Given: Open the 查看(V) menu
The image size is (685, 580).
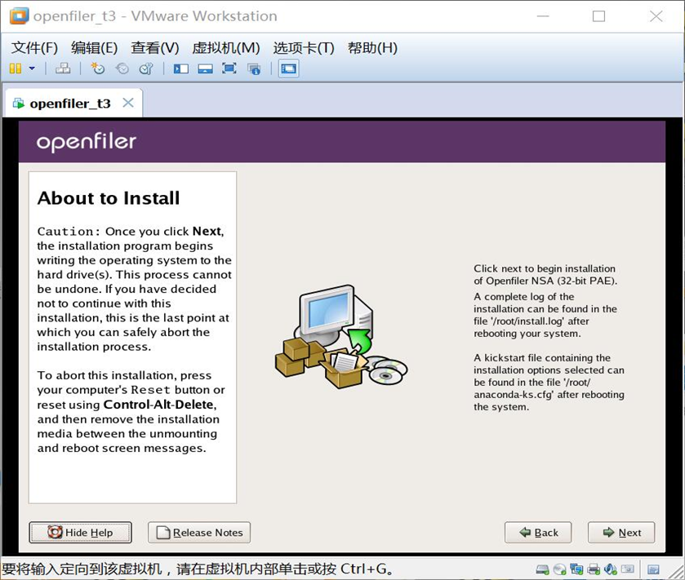Looking at the screenshot, I should pyautogui.click(x=155, y=47).
